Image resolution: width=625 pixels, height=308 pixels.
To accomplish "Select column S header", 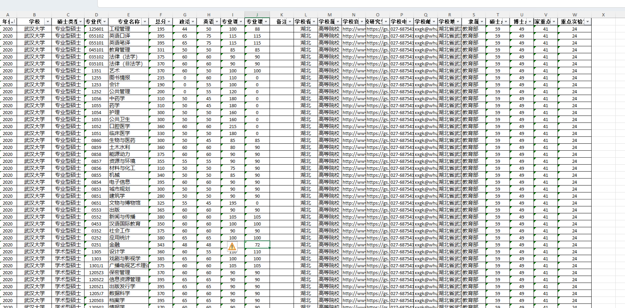I will (x=474, y=15).
